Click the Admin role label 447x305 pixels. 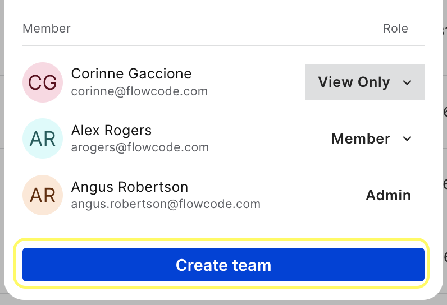[388, 195]
